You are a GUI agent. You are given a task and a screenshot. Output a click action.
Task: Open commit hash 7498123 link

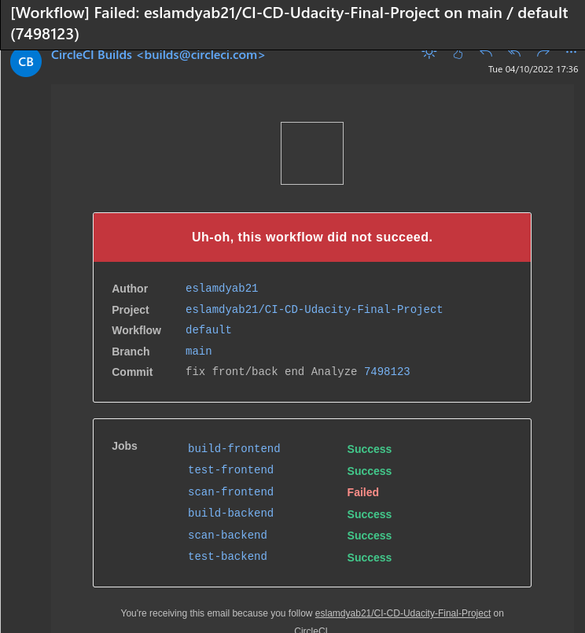[x=387, y=371]
